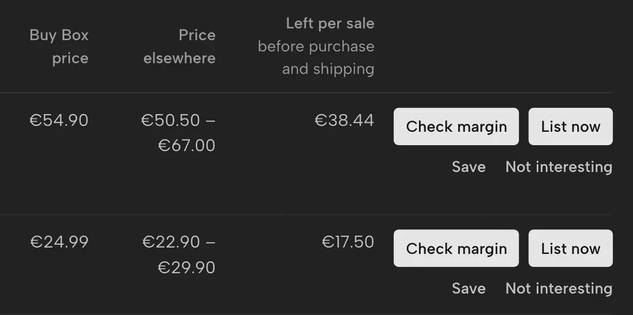Click the Left per sale column header

pos(330,23)
